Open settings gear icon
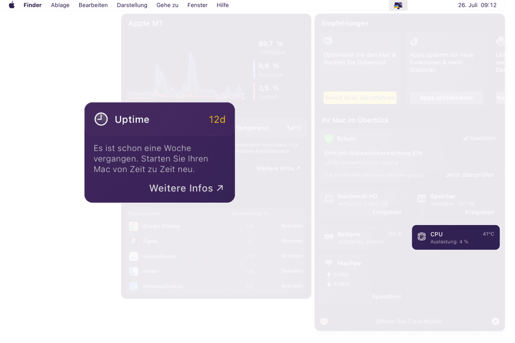515x343 pixels. pos(495,321)
